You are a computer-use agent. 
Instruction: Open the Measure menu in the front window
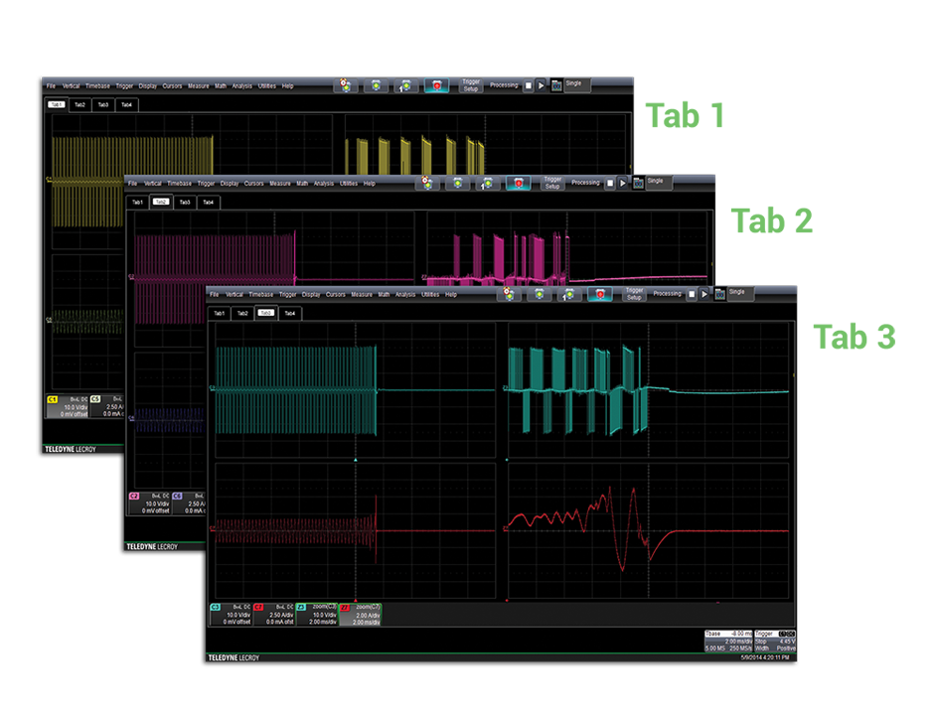click(362, 295)
